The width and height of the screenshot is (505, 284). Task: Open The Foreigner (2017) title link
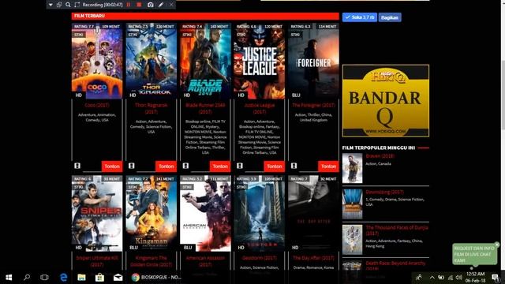coord(313,105)
